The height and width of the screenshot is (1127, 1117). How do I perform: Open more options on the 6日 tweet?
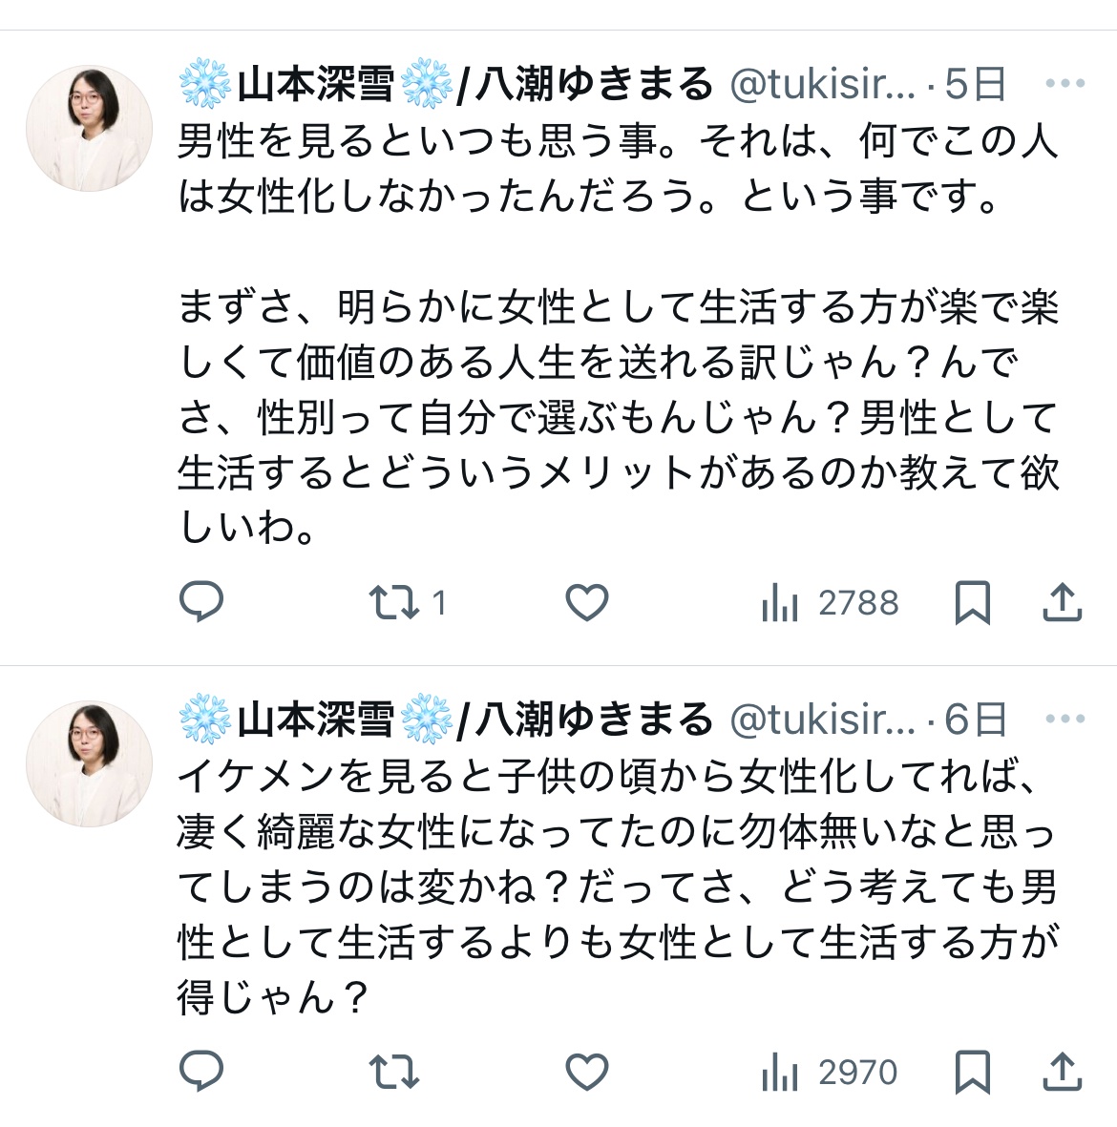tap(1064, 719)
